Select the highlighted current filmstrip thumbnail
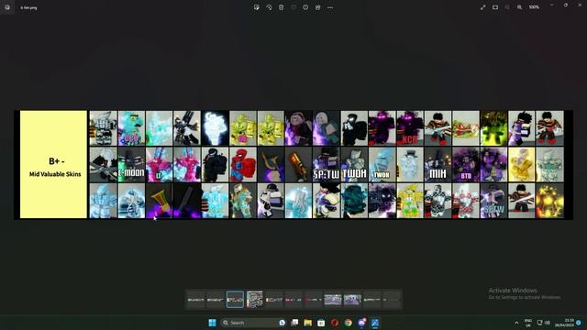This screenshot has width=587, height=330. pos(235,300)
